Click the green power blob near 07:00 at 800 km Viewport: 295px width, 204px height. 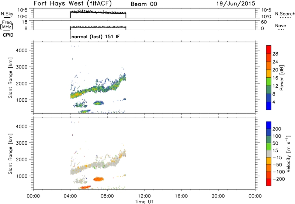pyautogui.click(x=98, y=103)
